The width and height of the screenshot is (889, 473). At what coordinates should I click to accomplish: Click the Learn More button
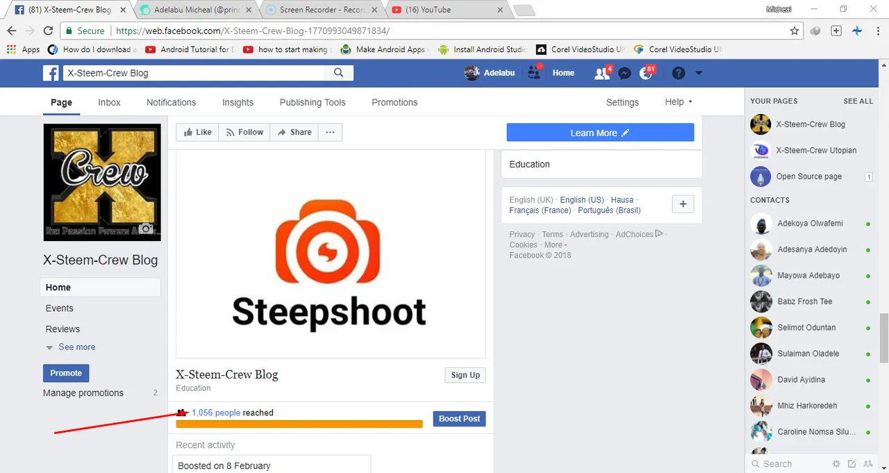[x=600, y=133]
